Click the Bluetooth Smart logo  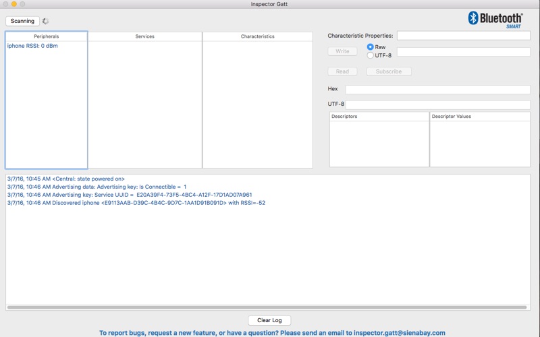[x=495, y=20]
